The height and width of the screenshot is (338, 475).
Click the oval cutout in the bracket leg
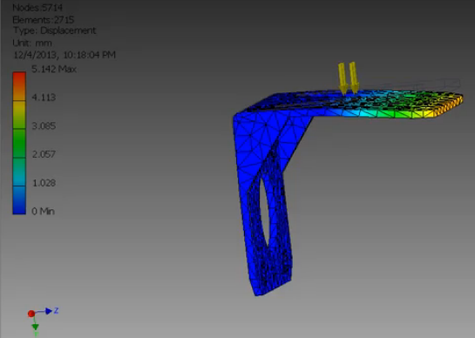click(x=264, y=211)
